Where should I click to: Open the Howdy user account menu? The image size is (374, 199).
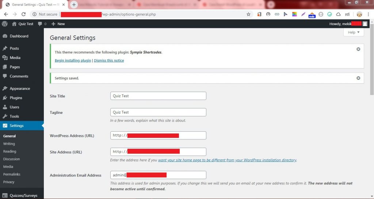point(348,24)
